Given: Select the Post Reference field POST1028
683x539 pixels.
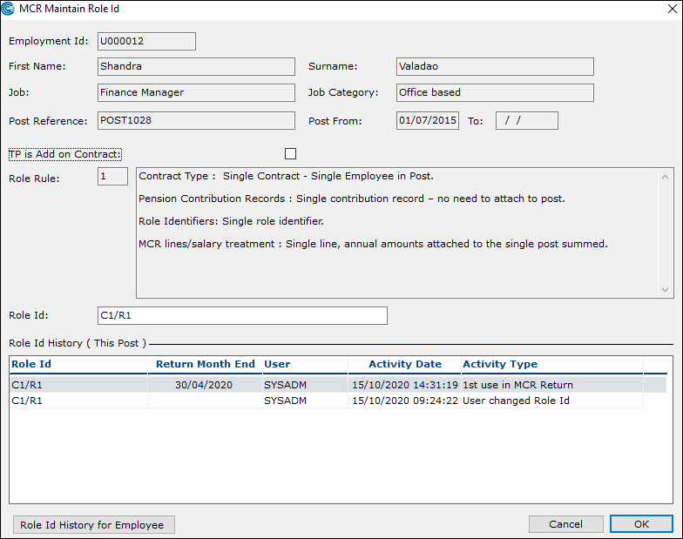Looking at the screenshot, I should click(197, 120).
